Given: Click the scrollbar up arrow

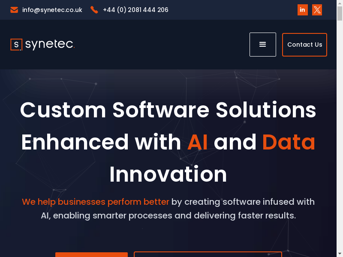Looking at the screenshot, I should click(x=340, y=3).
